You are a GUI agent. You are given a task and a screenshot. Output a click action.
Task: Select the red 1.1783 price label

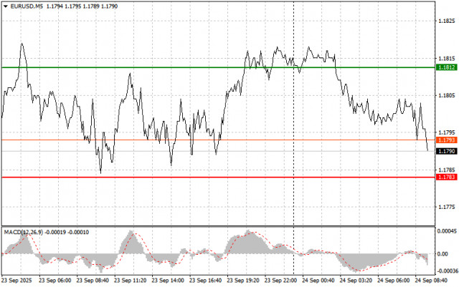tap(446, 177)
